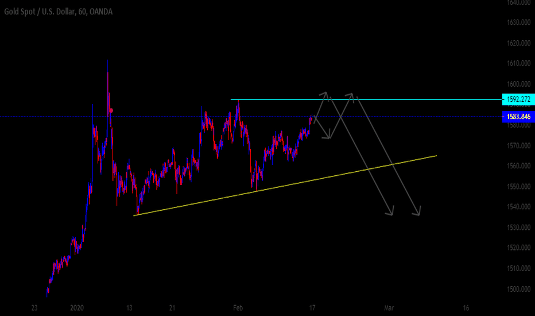
Task: Click the 23 date label on time axis
Action: tap(34, 308)
